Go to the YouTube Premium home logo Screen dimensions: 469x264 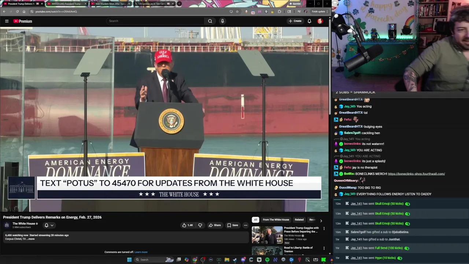pos(23,21)
